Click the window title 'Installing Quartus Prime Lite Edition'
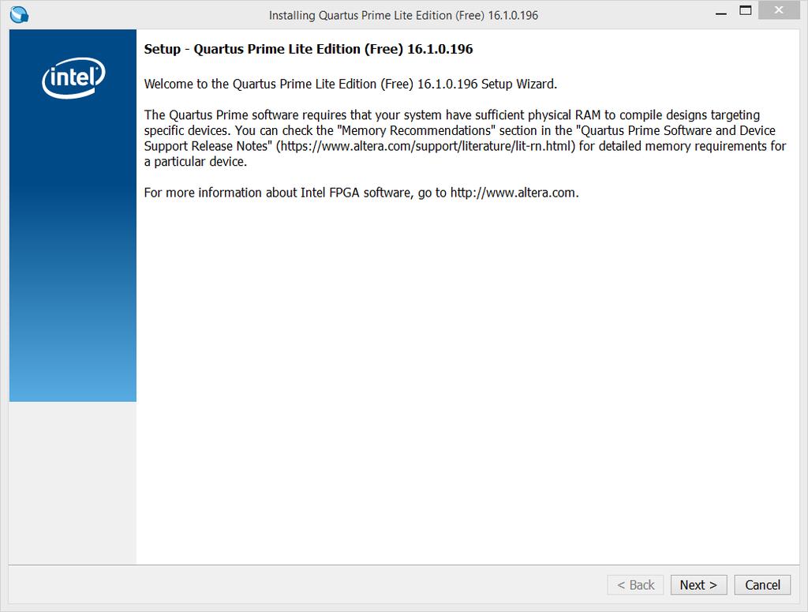Viewport: 808px width, 612px height. point(403,16)
